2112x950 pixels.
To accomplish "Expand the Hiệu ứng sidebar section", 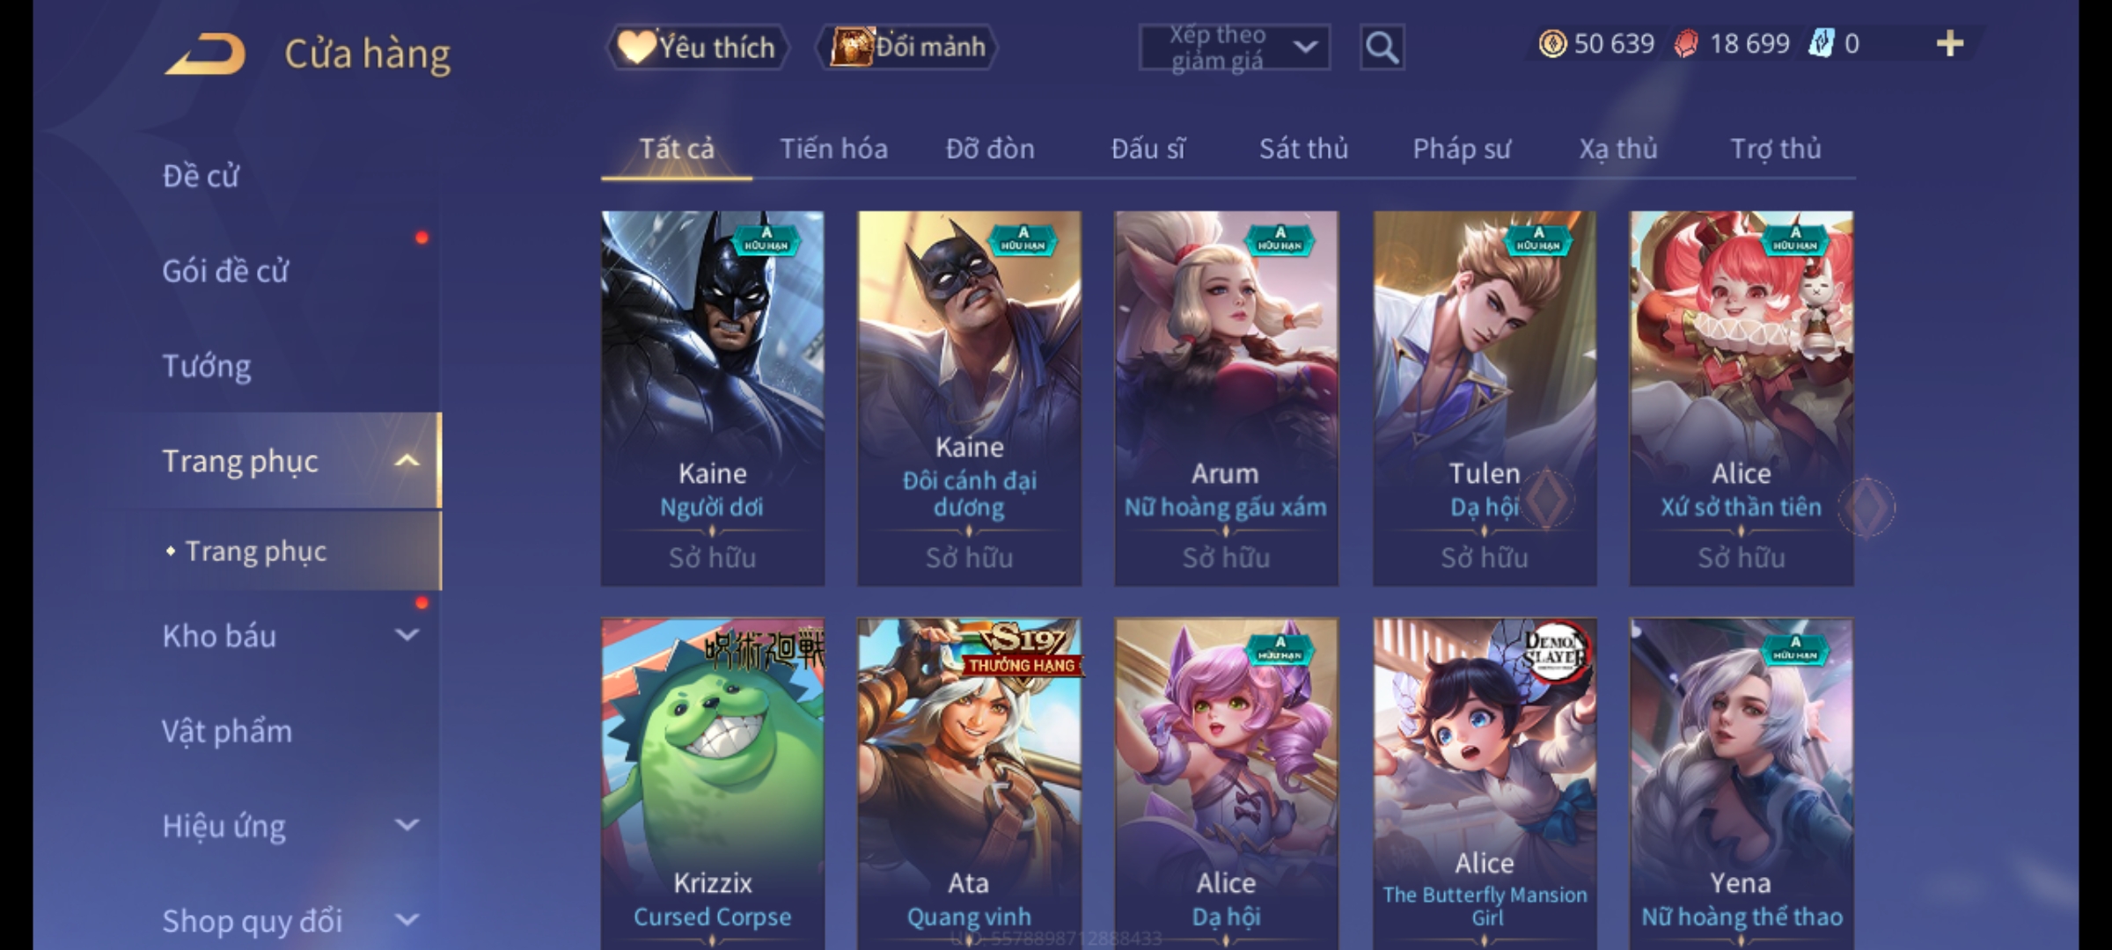I will 407,825.
